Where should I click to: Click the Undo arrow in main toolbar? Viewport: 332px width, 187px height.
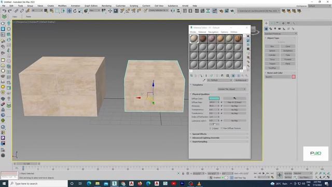(4, 10)
